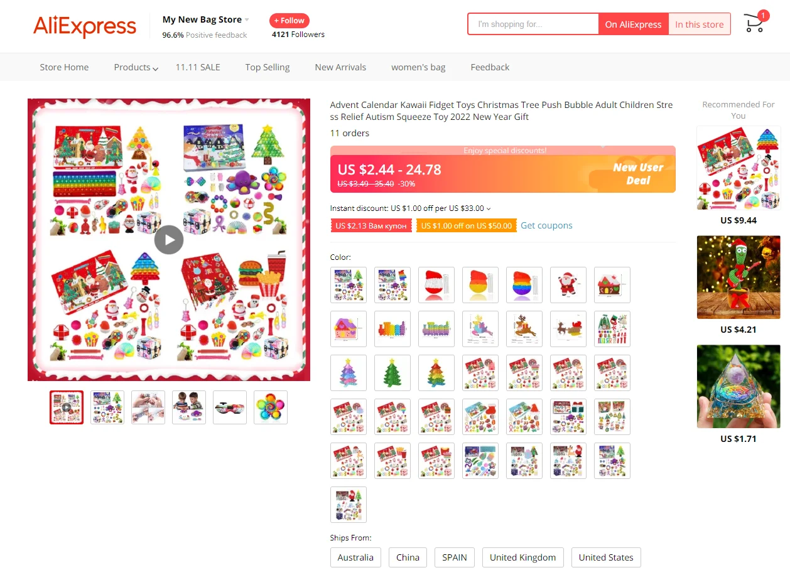Ship from Australia option
Viewport: 790px width, 575px height.
coord(355,557)
